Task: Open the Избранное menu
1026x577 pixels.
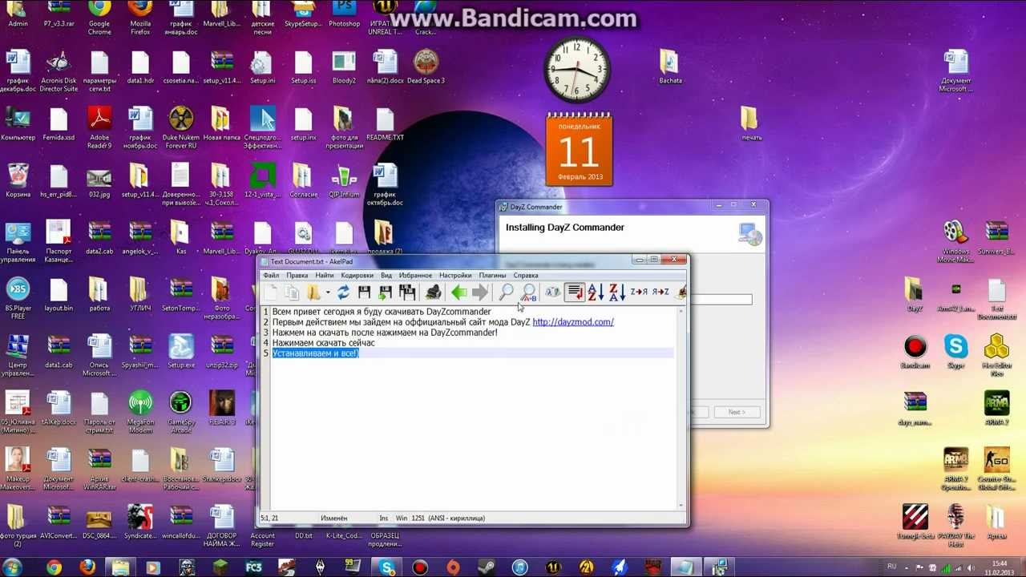Action: click(x=415, y=275)
